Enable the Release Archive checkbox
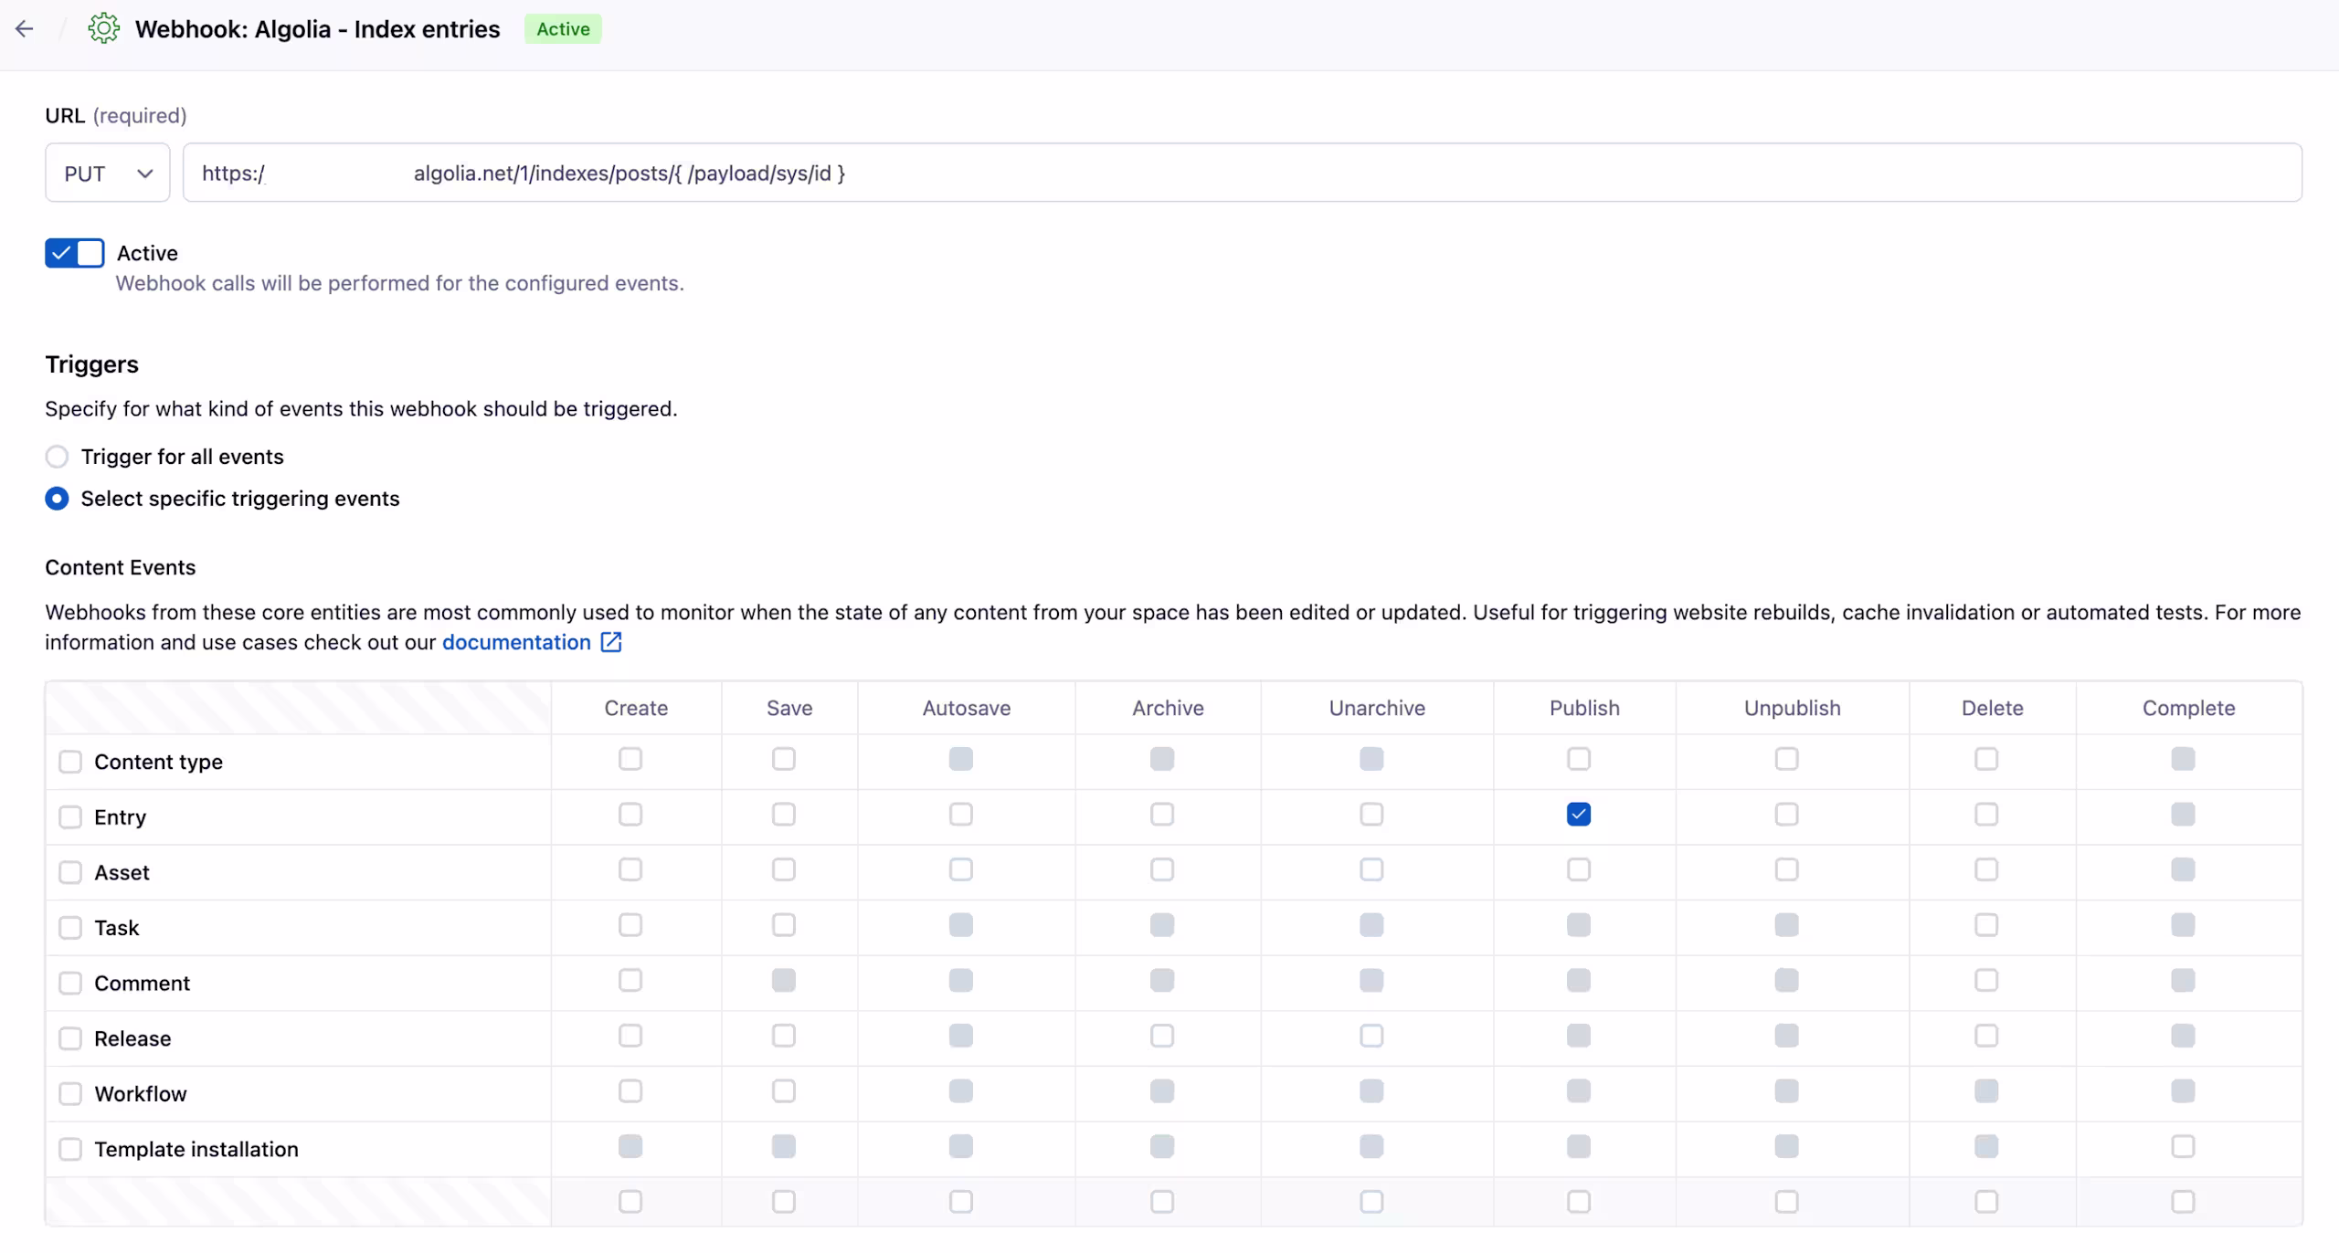2339x1253 pixels. click(1162, 1036)
